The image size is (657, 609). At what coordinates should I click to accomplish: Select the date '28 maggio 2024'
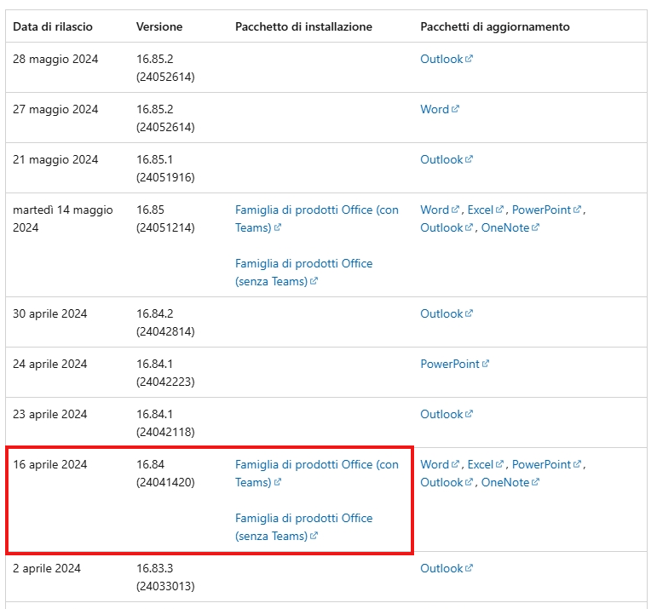pos(55,59)
